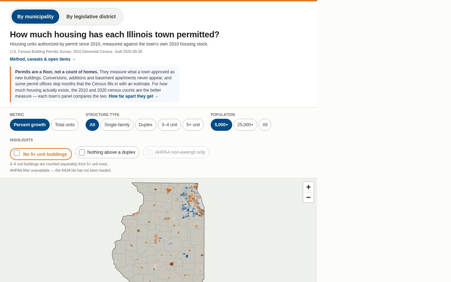
Task: Check the Nothing above a duplex box
Action: coord(82,152)
